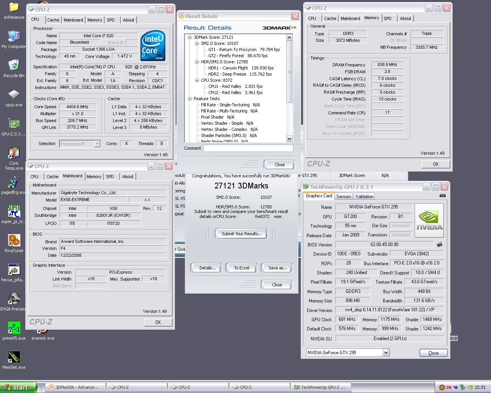
Task: Select HDR1 Canyon Flight result row
Action: click(241, 68)
